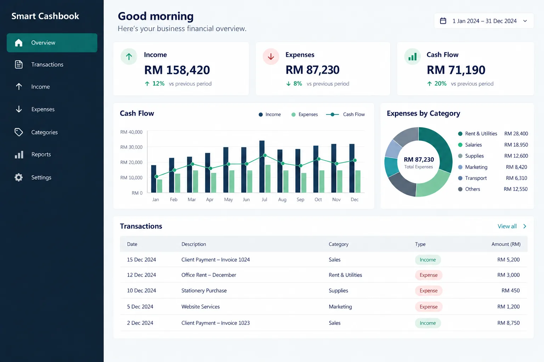Screen dimensions: 544x362
Task: Click the chevron arrow beside View all
Action: pos(525,226)
